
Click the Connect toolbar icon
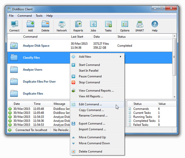(14, 26)
